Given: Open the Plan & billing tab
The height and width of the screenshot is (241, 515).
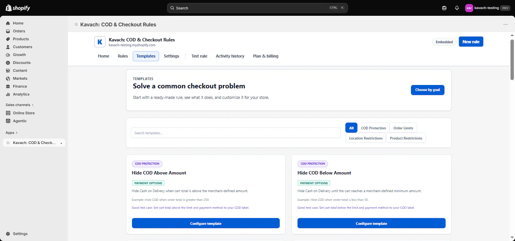Looking at the screenshot, I should (266, 56).
